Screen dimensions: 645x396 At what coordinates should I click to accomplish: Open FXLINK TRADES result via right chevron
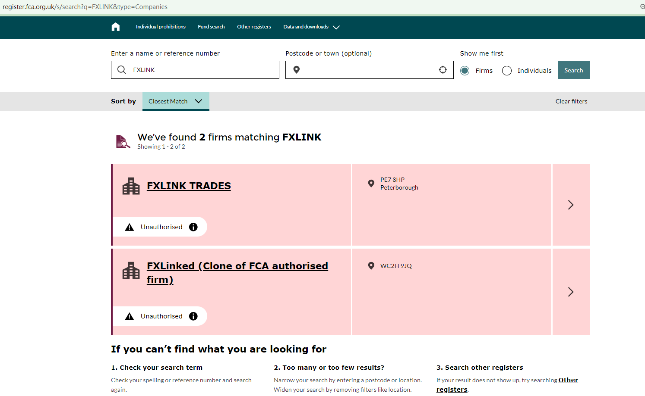point(570,205)
